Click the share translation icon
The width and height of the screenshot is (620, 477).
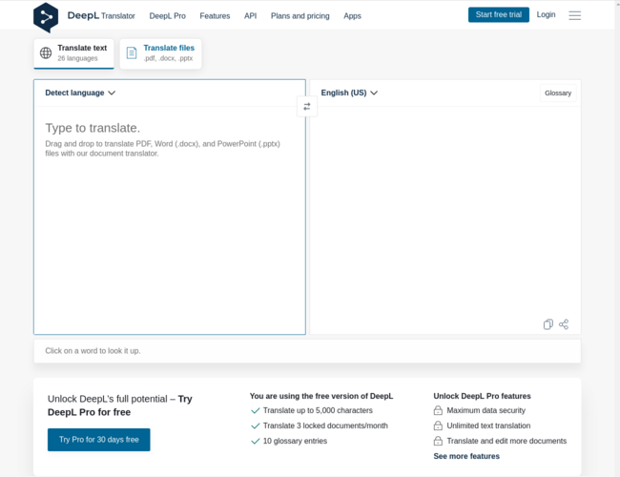pyautogui.click(x=564, y=324)
